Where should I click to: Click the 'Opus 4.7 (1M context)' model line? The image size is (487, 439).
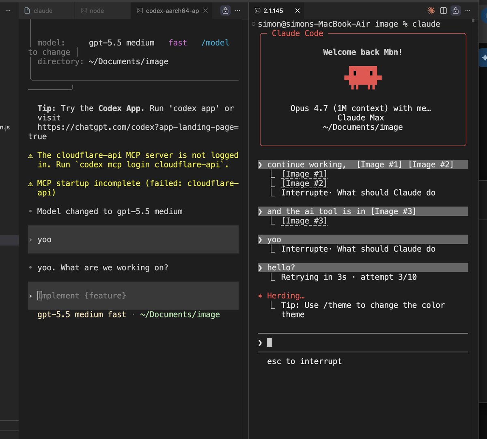pyautogui.click(x=361, y=109)
